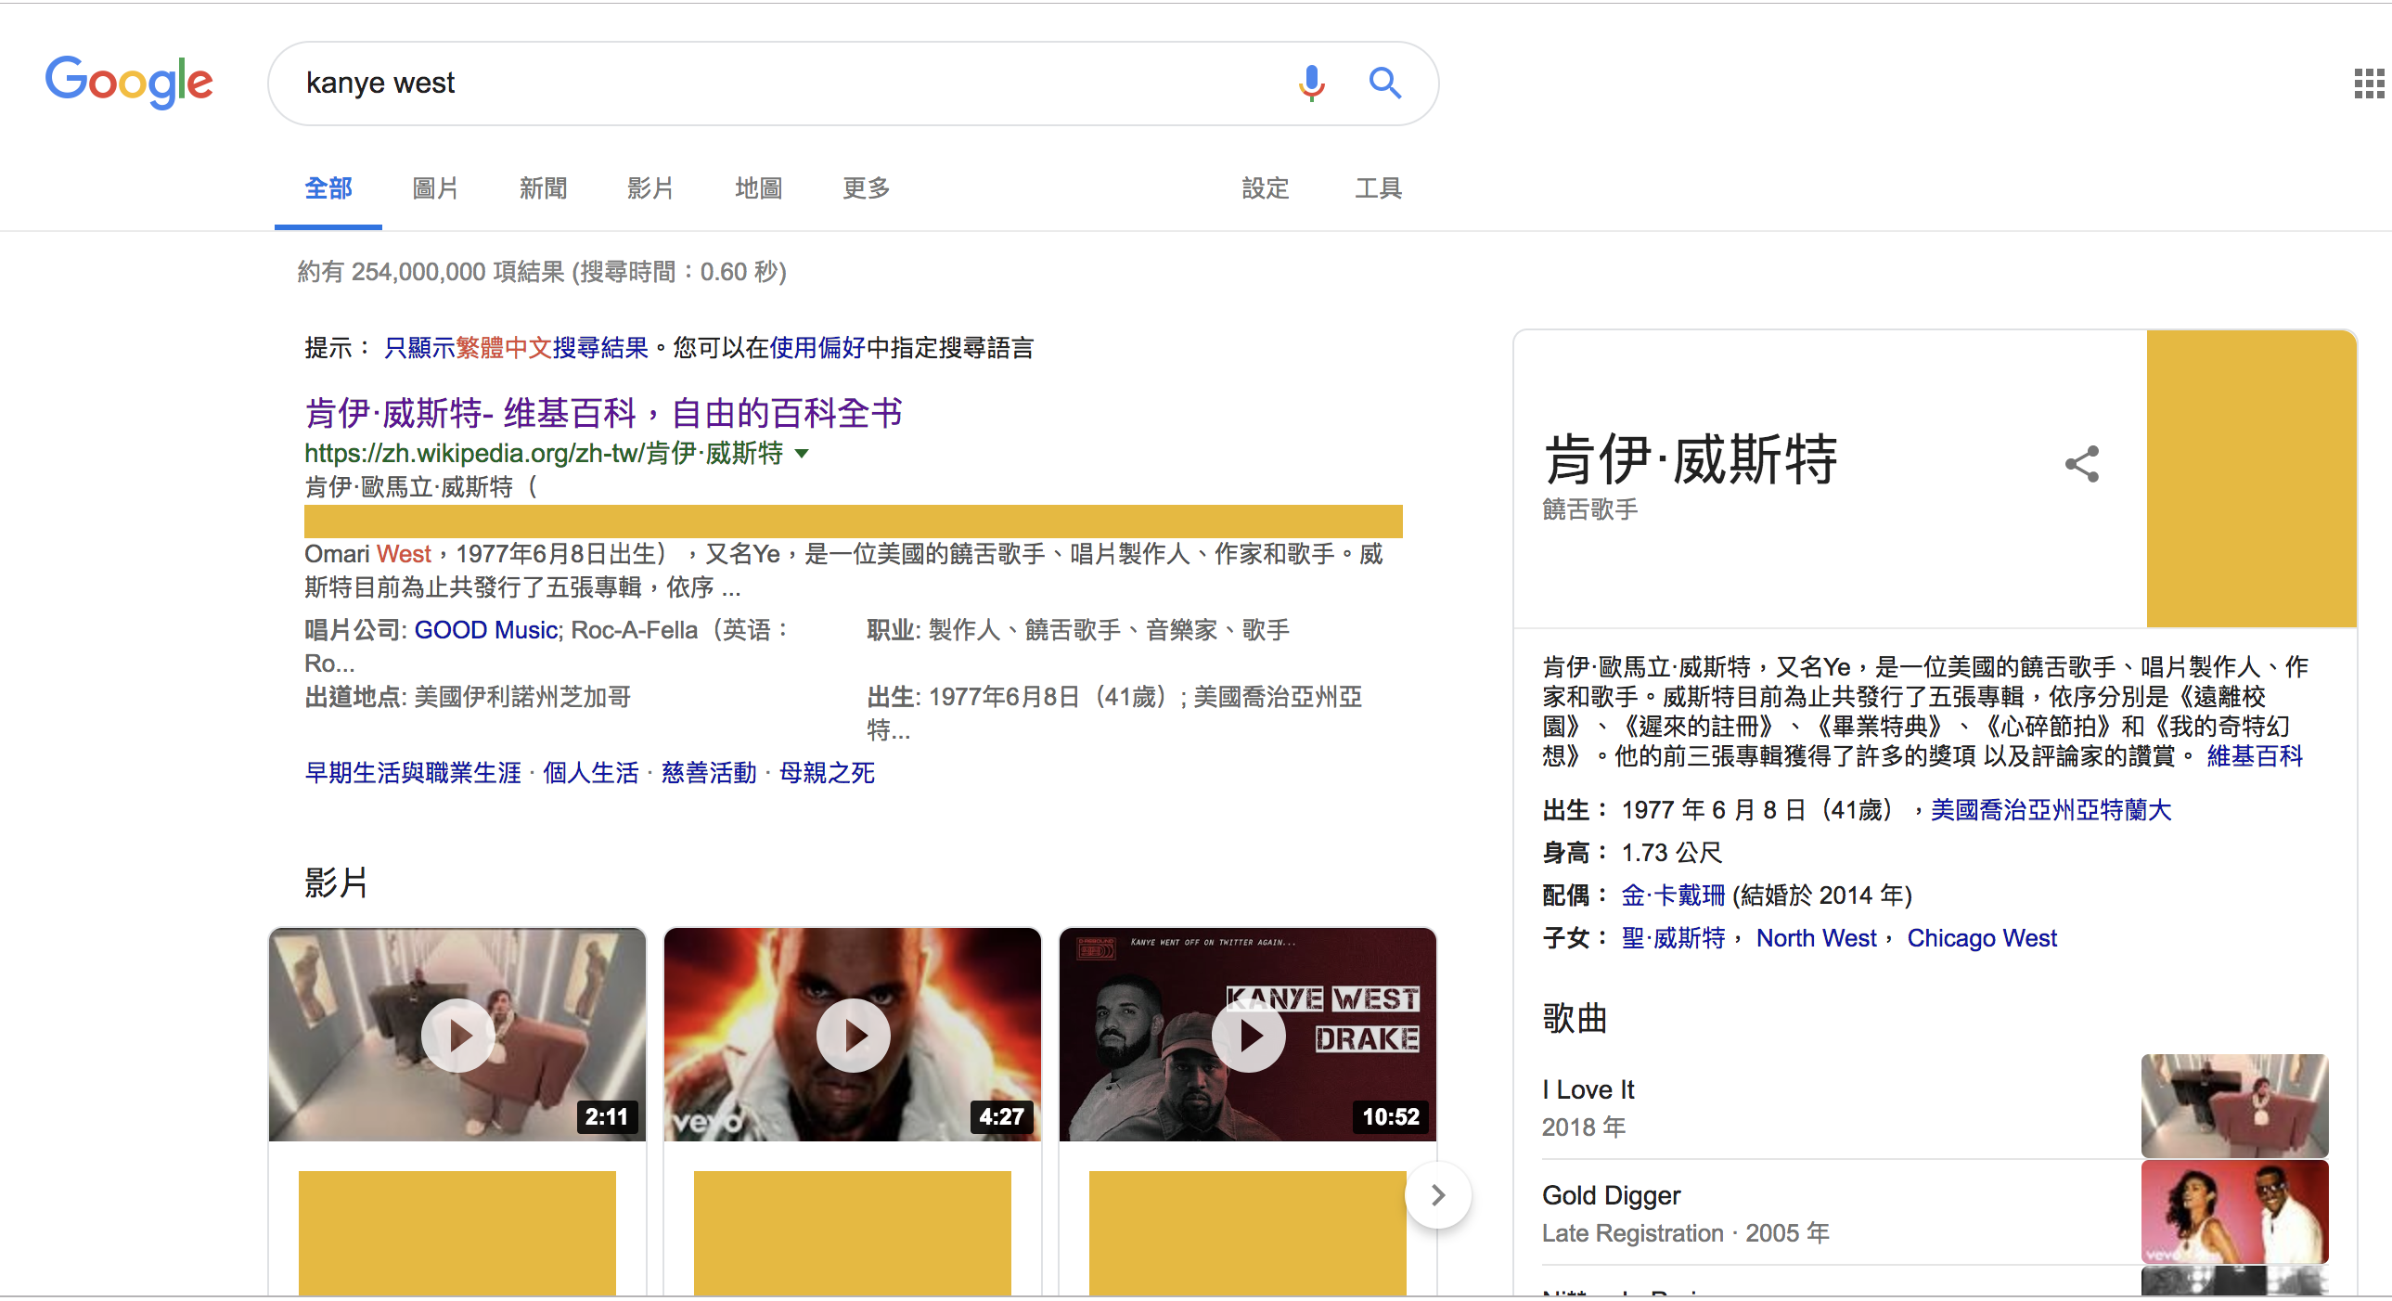
Task: Click the Google logo
Action: point(129,82)
